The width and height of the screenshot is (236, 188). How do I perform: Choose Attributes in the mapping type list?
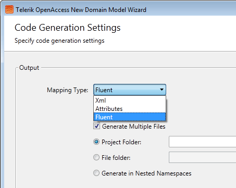coord(130,109)
